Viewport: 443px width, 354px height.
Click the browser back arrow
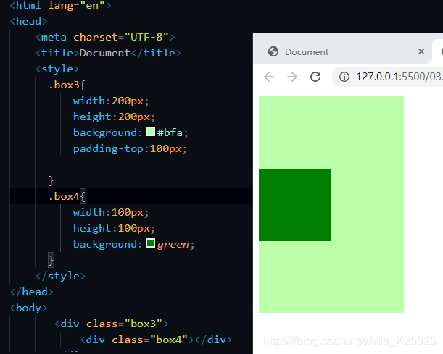tap(269, 77)
